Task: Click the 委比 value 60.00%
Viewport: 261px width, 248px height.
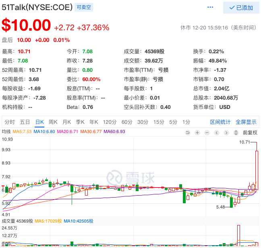Action: click(91, 79)
